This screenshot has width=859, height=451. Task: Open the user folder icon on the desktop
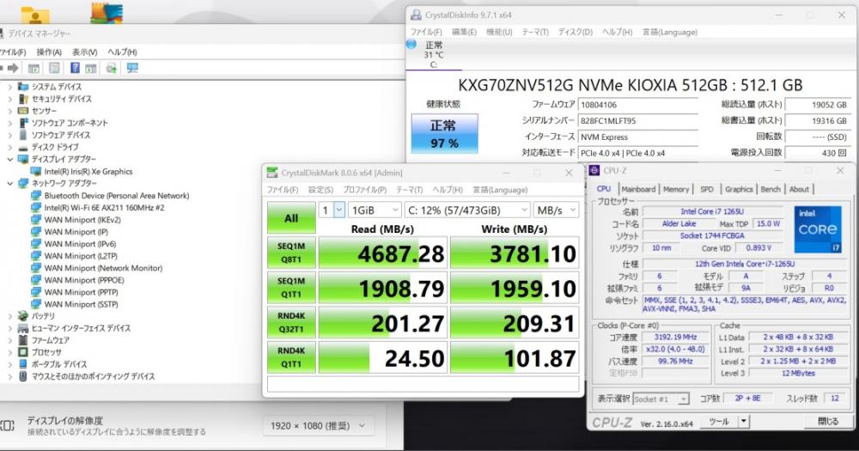pyautogui.click(x=35, y=15)
